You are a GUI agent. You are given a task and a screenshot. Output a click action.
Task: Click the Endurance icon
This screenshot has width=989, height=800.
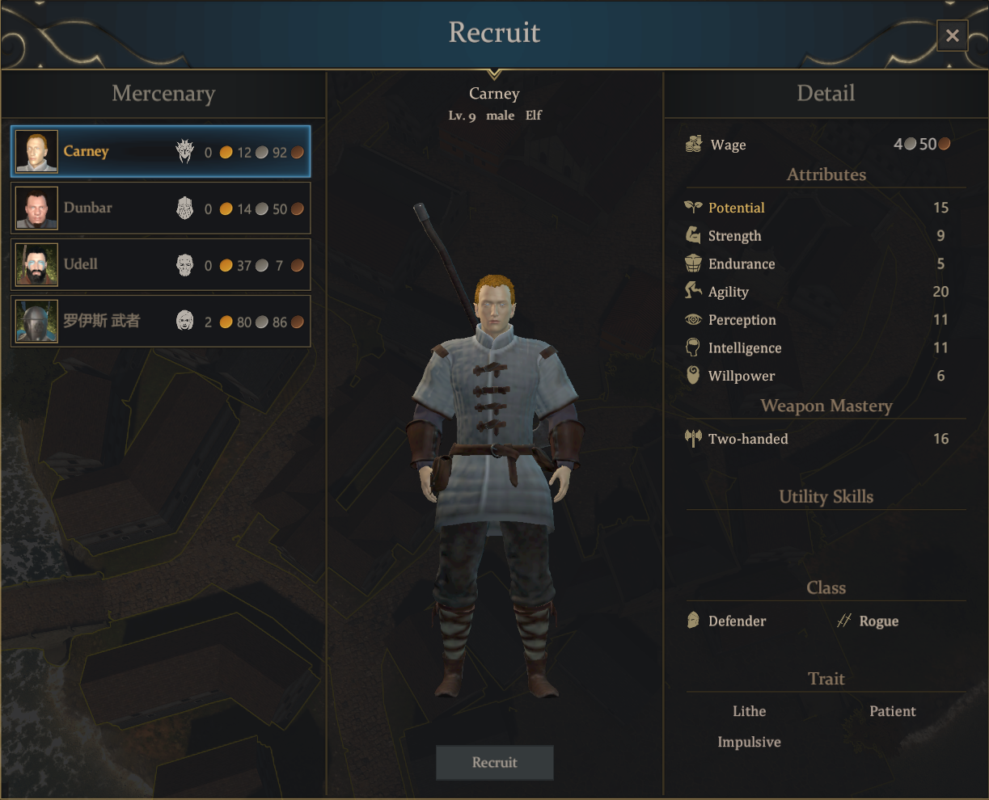point(693,263)
